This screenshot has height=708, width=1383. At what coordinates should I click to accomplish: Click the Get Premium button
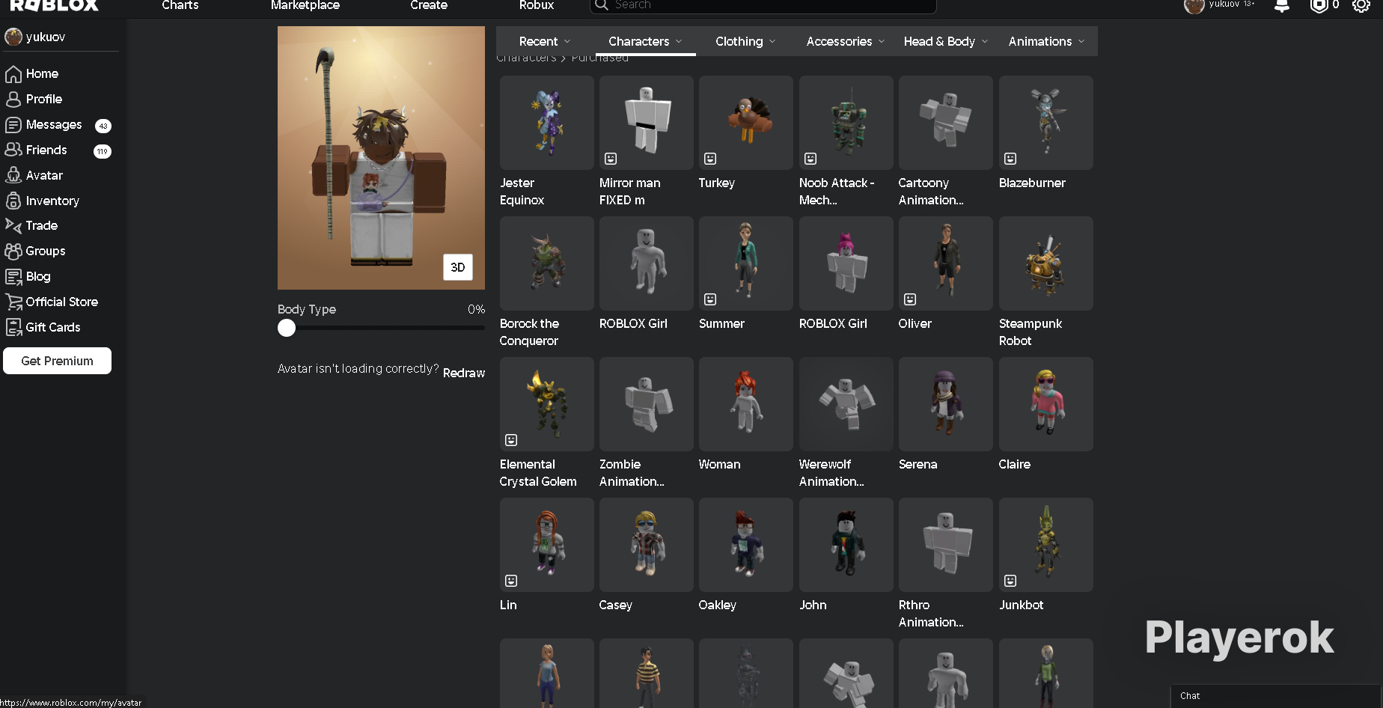57,361
